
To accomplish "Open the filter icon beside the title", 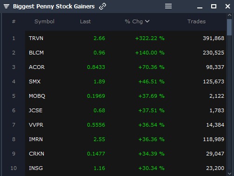I will tap(7, 7).
